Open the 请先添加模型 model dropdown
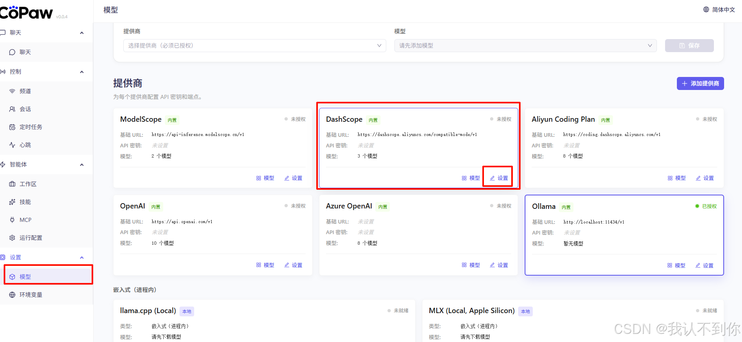Image resolution: width=742 pixels, height=342 pixels. 525,46
